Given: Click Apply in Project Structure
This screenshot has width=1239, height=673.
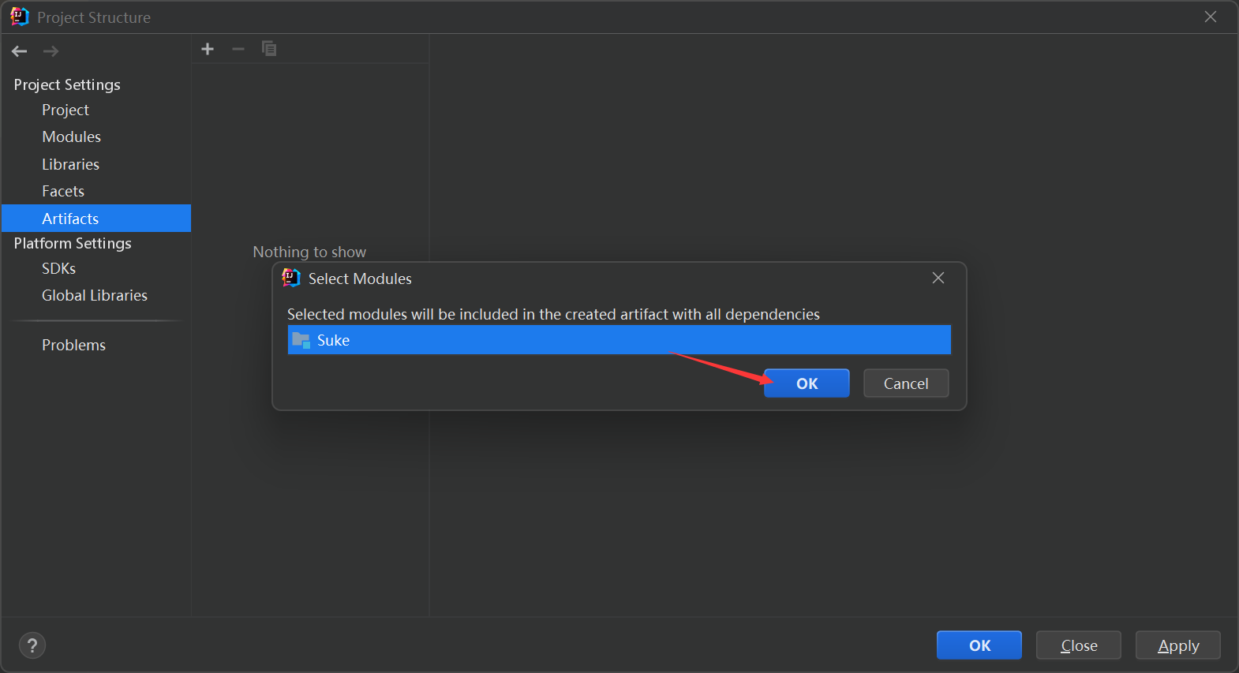Looking at the screenshot, I should (x=1177, y=645).
